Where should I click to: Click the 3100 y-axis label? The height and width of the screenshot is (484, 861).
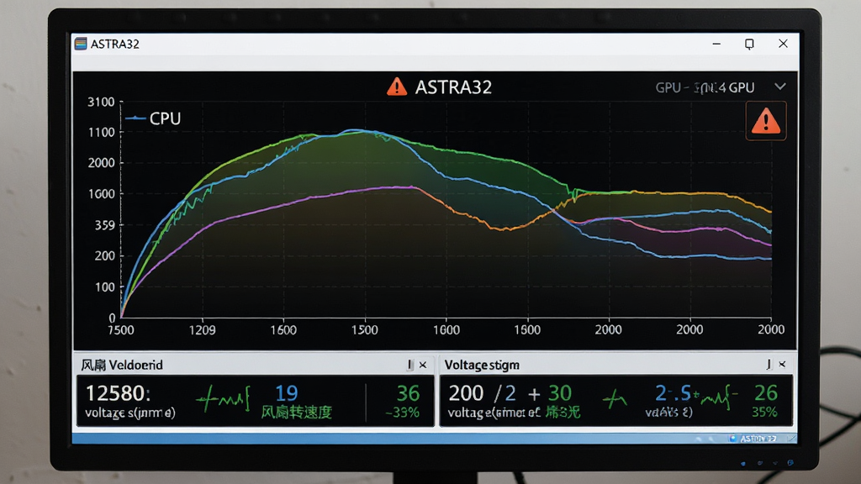101,102
